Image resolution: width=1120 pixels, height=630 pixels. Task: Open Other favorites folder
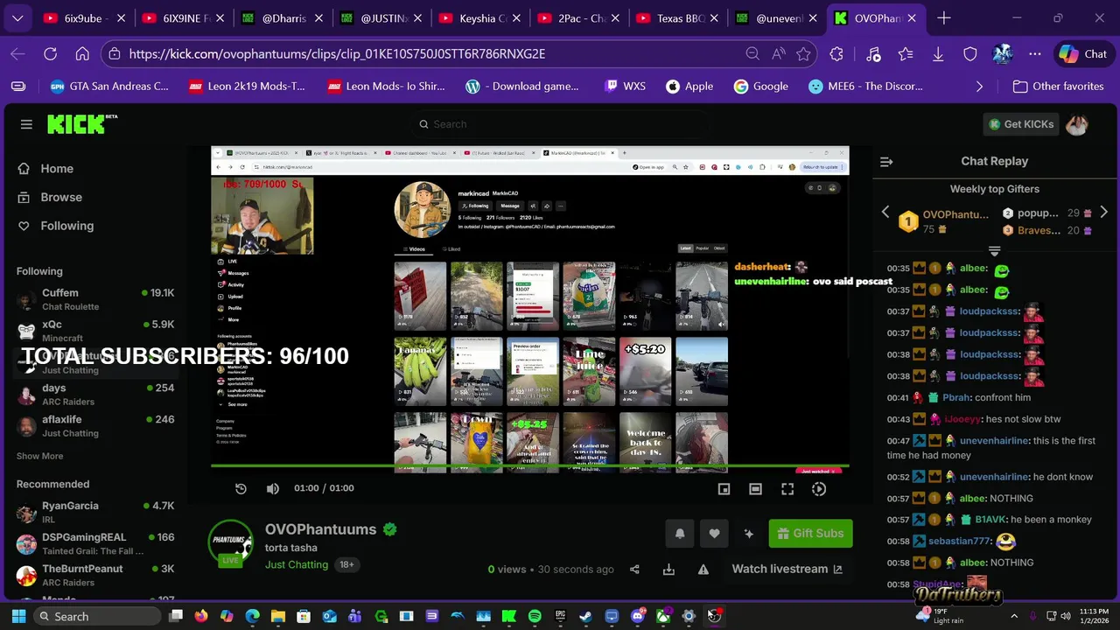1058,87
